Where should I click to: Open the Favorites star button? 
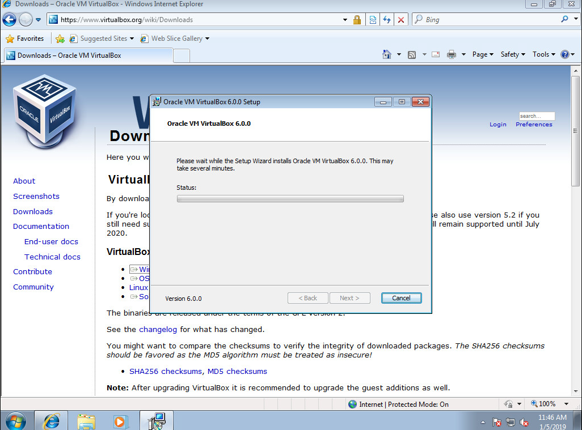(25, 38)
